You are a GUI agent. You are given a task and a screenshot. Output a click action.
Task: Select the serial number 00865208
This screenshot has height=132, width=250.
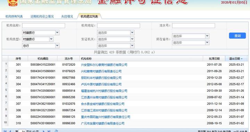(68, 97)
